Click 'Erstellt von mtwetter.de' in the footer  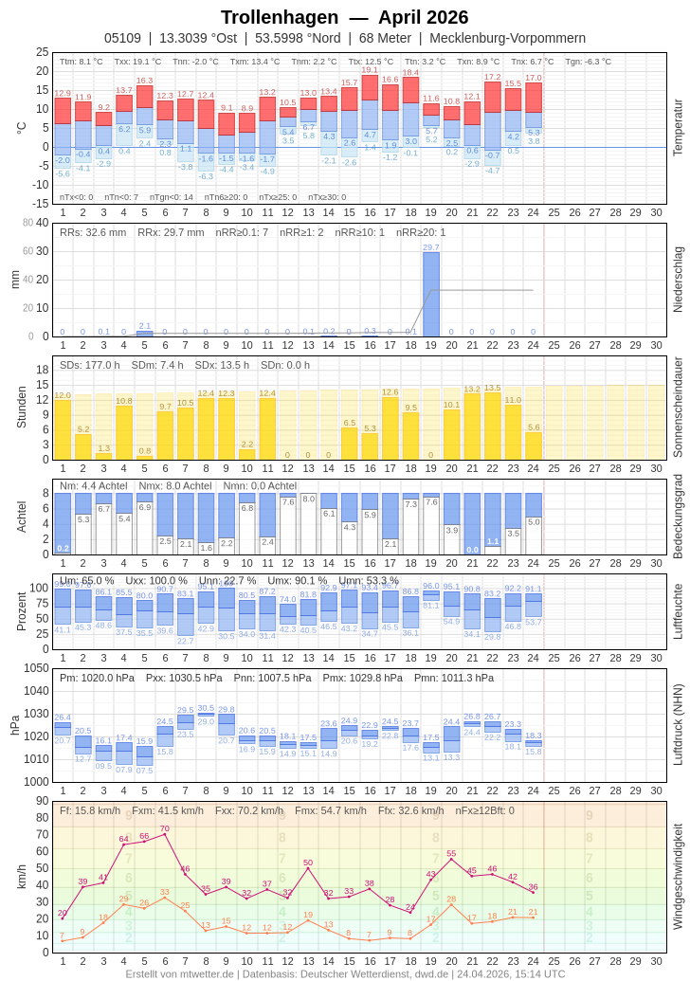179,974
